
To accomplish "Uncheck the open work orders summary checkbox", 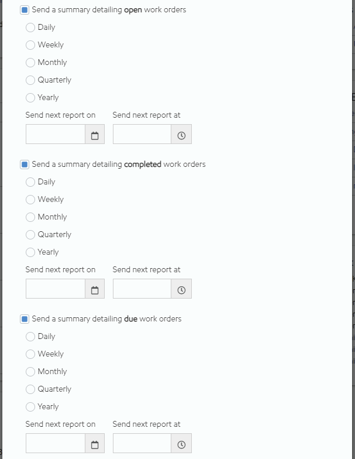I will click(25, 10).
